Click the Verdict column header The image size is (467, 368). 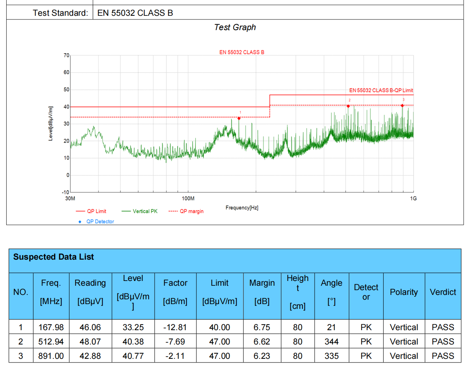click(x=443, y=292)
